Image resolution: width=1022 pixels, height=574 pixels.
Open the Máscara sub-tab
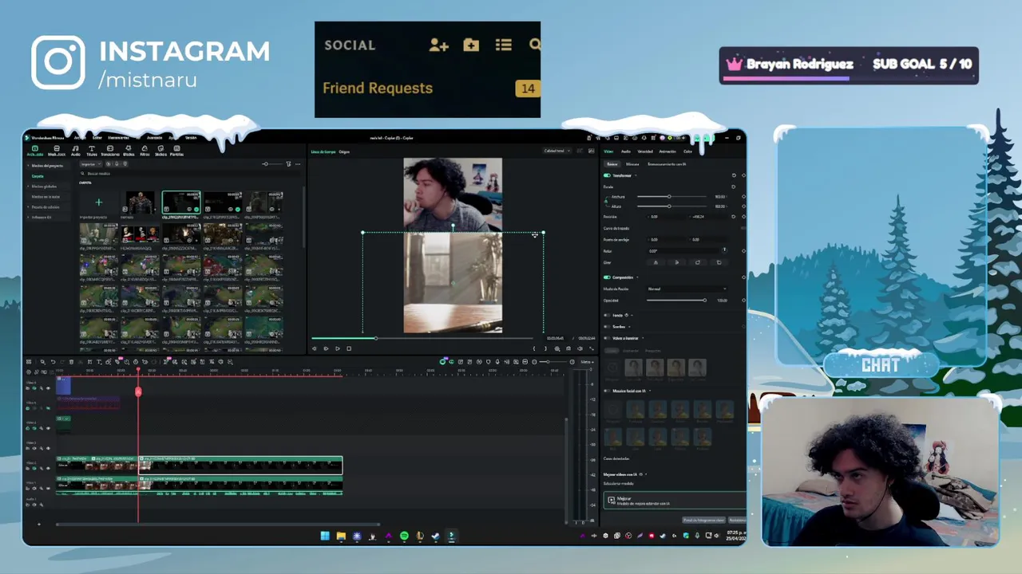coord(632,164)
